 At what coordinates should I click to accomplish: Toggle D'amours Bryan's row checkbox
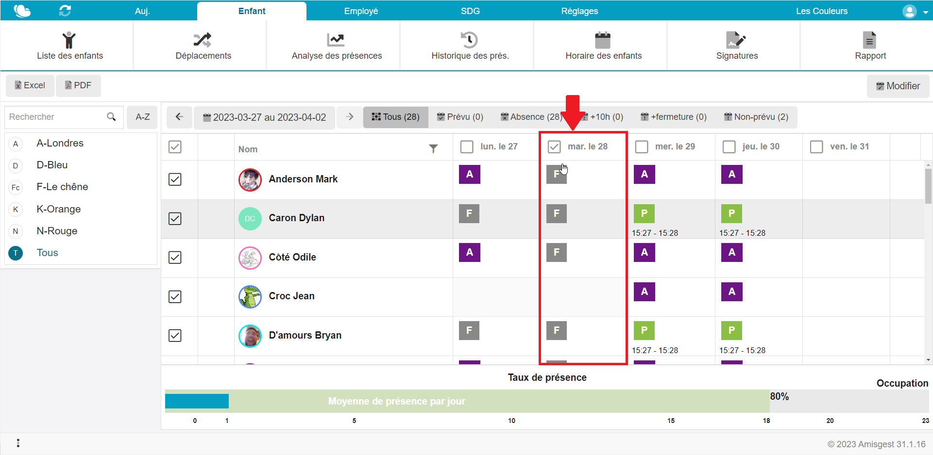[175, 336]
